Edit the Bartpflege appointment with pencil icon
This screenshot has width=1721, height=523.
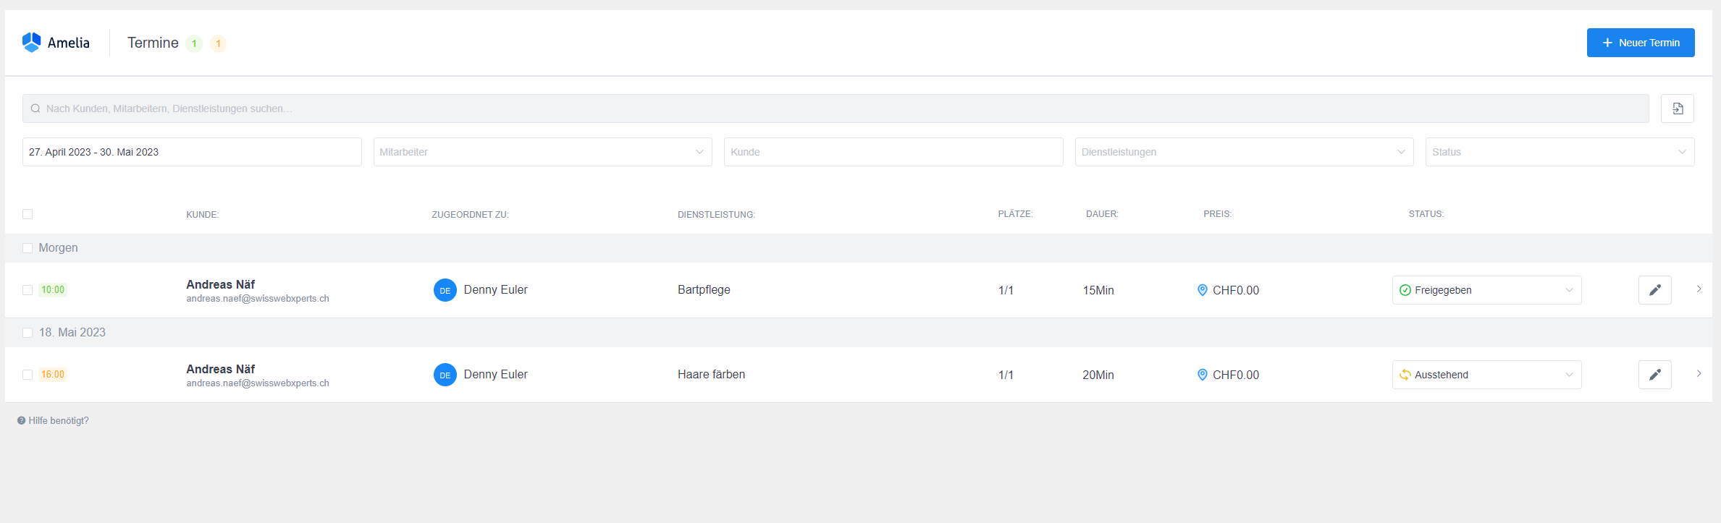coord(1654,290)
